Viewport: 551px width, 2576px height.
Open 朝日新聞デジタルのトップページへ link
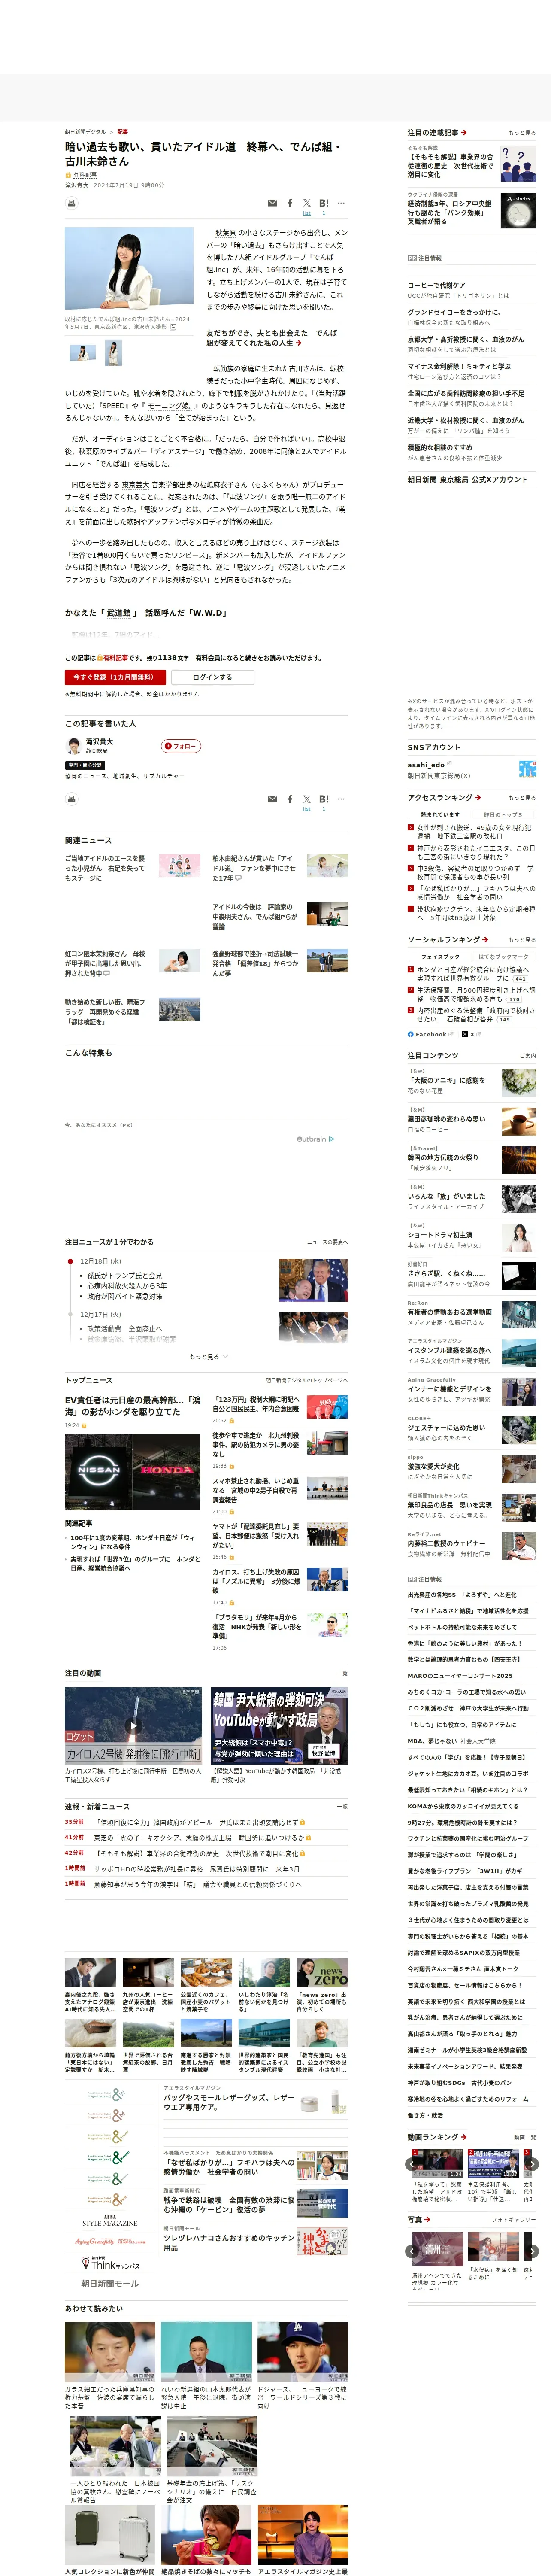[x=306, y=1380]
